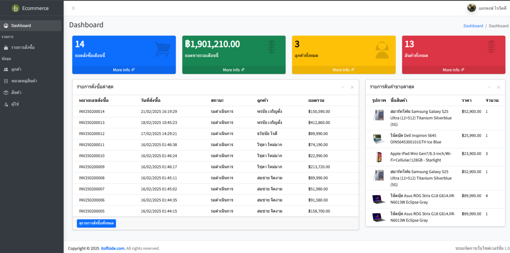The width and height of the screenshot is (510, 253).
Task: Click the baht icon on green sales card
Action: pyautogui.click(x=271, y=47)
